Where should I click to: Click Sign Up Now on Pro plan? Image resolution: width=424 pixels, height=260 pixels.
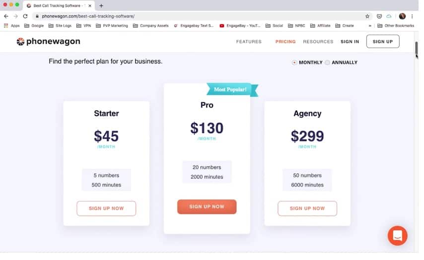pyautogui.click(x=207, y=206)
